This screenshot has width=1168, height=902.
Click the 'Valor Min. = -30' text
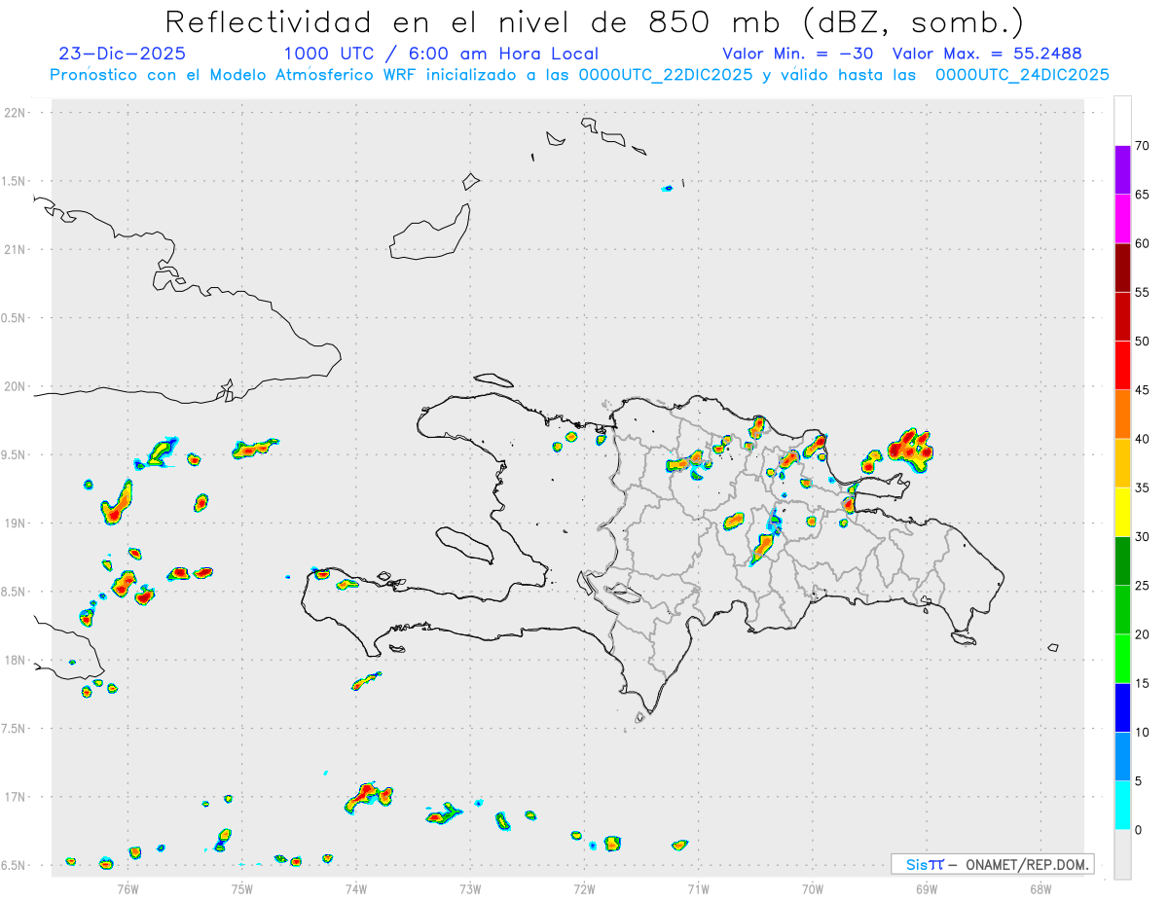[x=798, y=54]
